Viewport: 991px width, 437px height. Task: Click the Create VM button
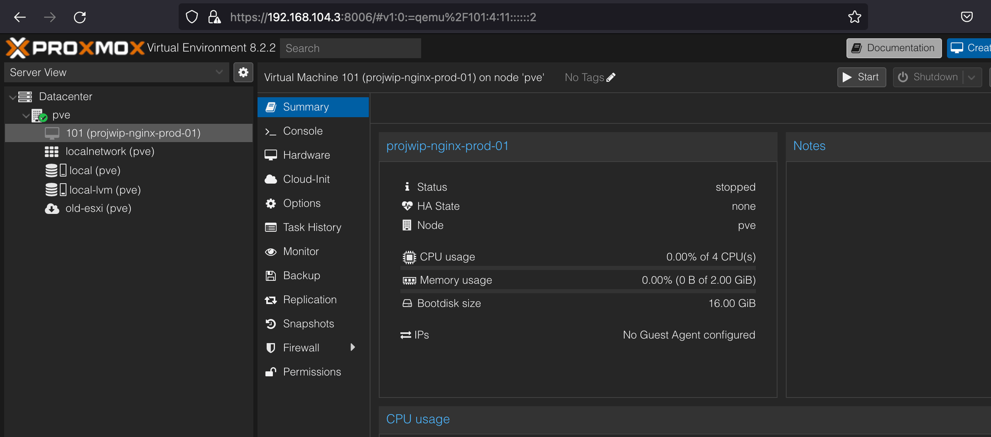point(969,48)
